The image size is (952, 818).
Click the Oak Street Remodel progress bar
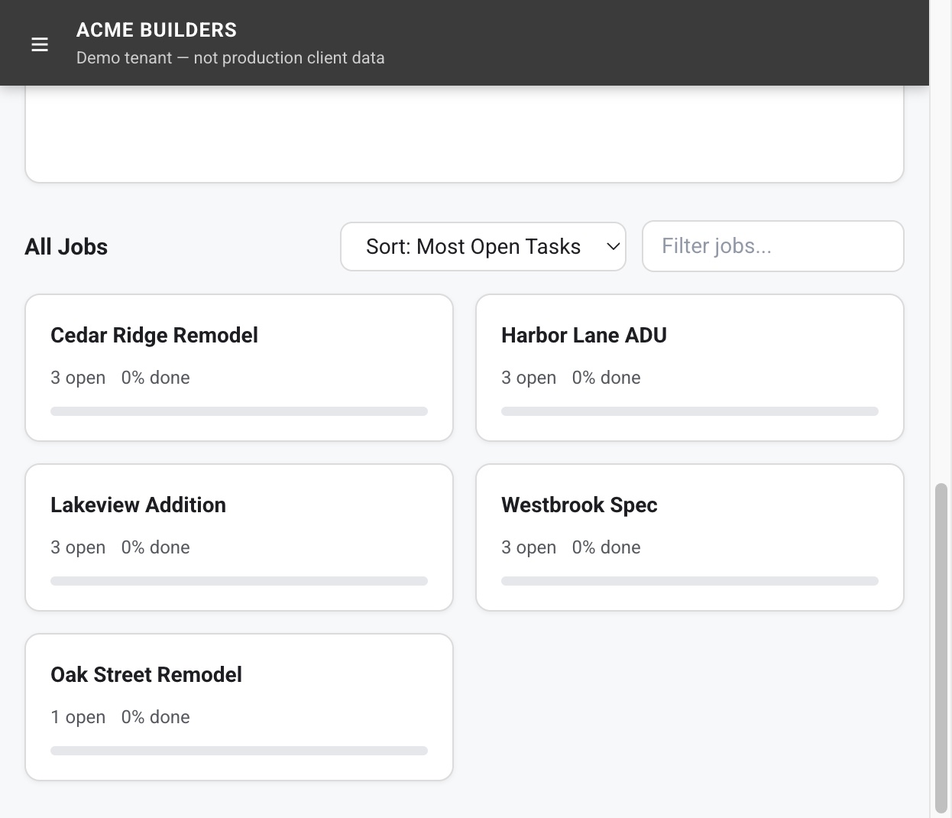pyautogui.click(x=239, y=751)
